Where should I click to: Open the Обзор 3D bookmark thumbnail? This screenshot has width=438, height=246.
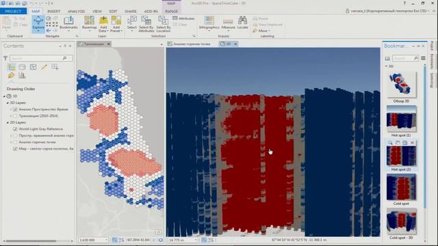point(401,85)
